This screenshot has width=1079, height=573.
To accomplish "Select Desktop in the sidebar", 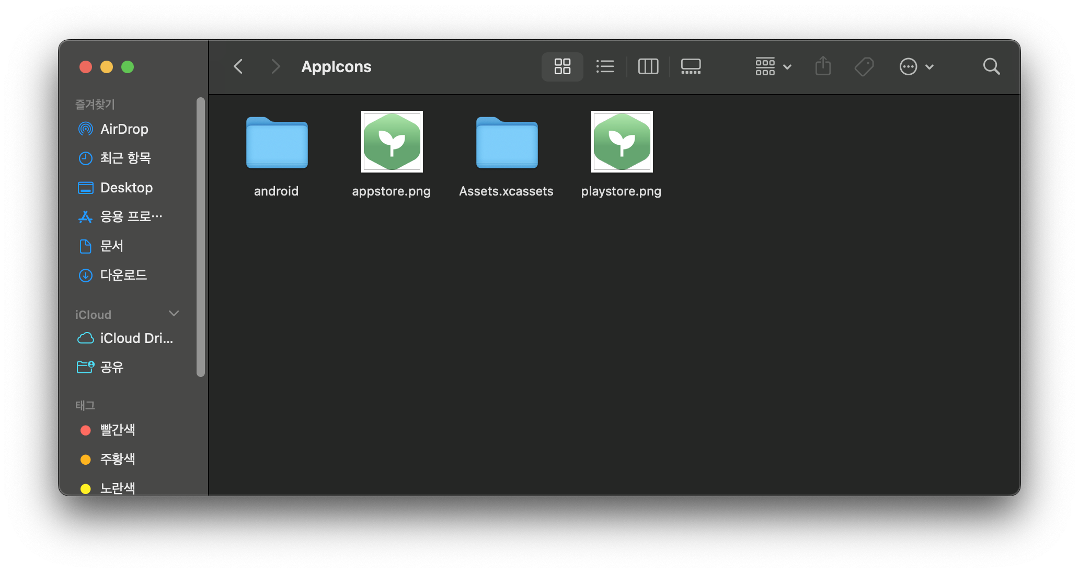I will [126, 188].
